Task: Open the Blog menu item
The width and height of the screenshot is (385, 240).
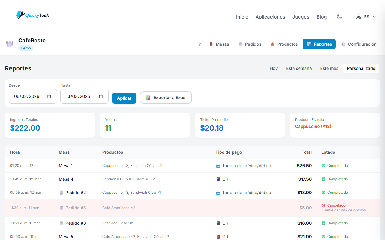Action: (322, 17)
